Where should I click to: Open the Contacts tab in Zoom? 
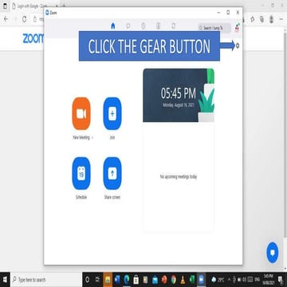pos(159,26)
